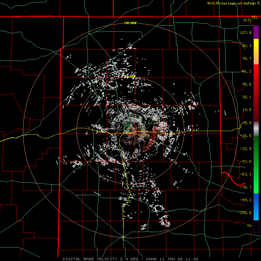
Task: Select the -16.5 velocity scale value
Action: coord(246,136)
